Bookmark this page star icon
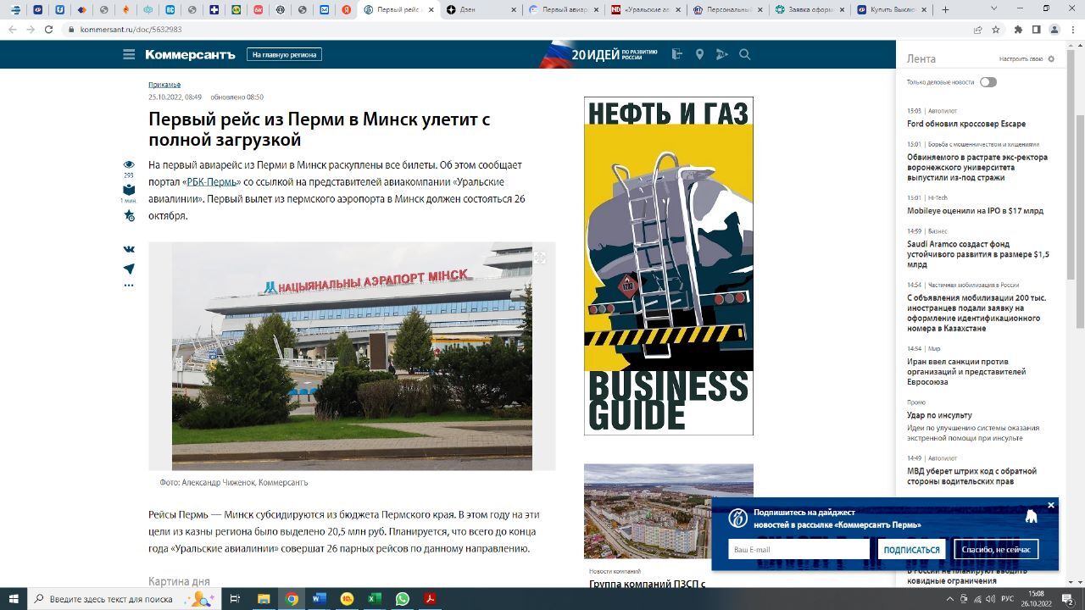The width and height of the screenshot is (1085, 610). (996, 29)
